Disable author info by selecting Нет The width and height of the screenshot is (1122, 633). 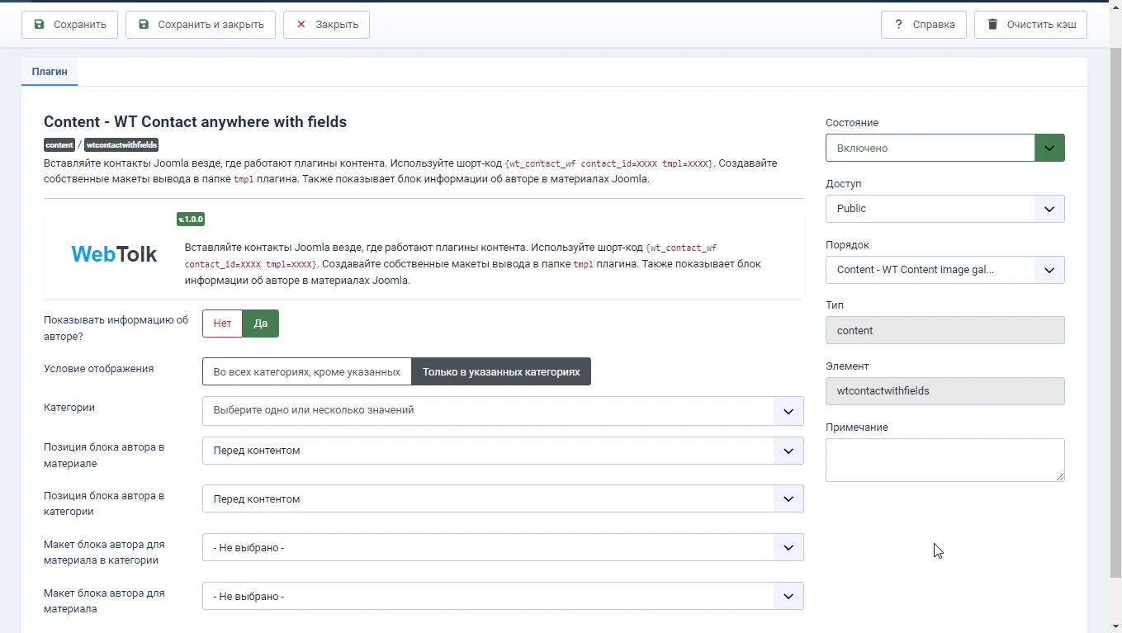click(x=221, y=323)
